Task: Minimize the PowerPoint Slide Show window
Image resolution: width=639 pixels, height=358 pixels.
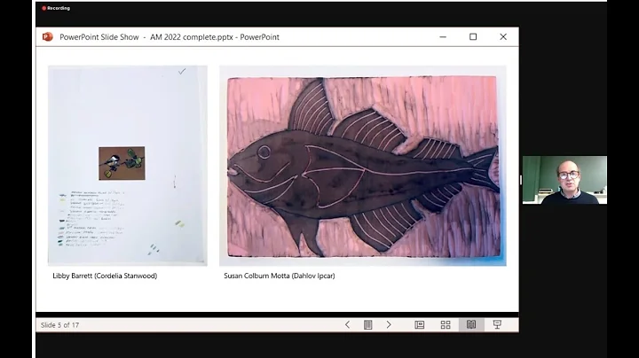Action: click(443, 37)
